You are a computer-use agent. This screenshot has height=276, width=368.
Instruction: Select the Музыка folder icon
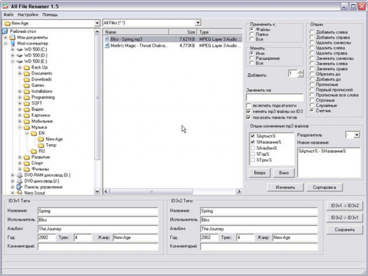point(27,127)
